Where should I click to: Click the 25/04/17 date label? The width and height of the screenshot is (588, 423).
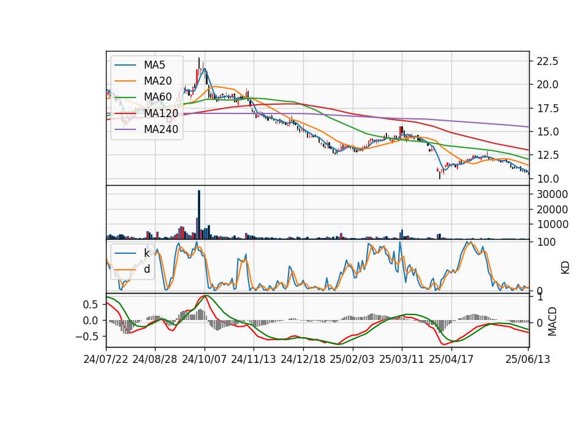pos(451,359)
